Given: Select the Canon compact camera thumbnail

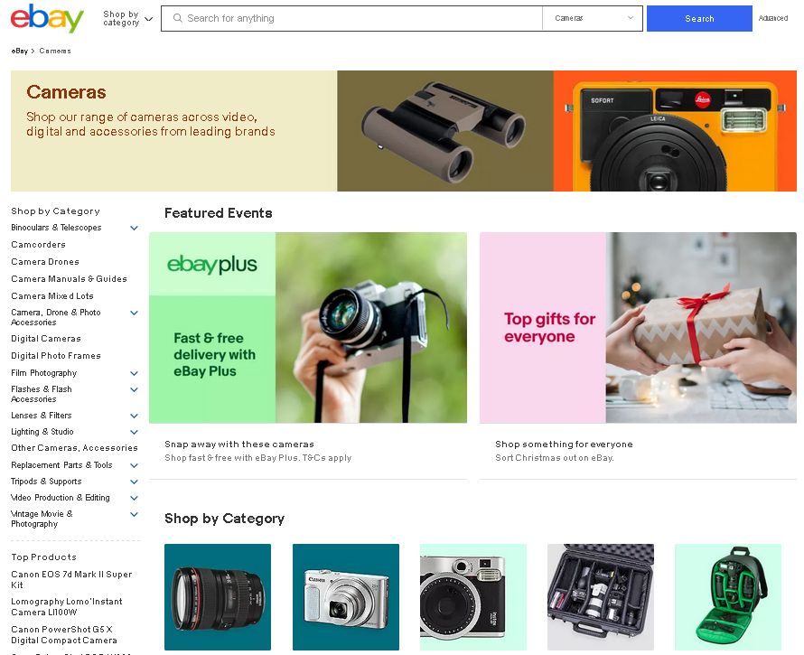Looking at the screenshot, I should 346,597.
